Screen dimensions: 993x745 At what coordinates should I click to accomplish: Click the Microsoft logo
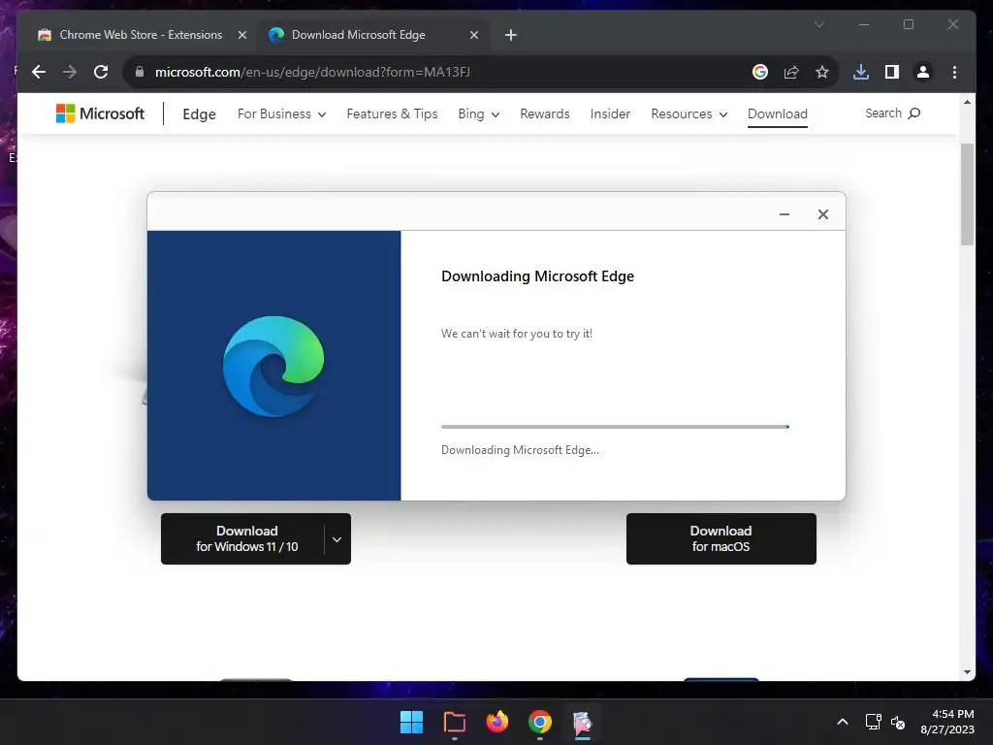(100, 113)
